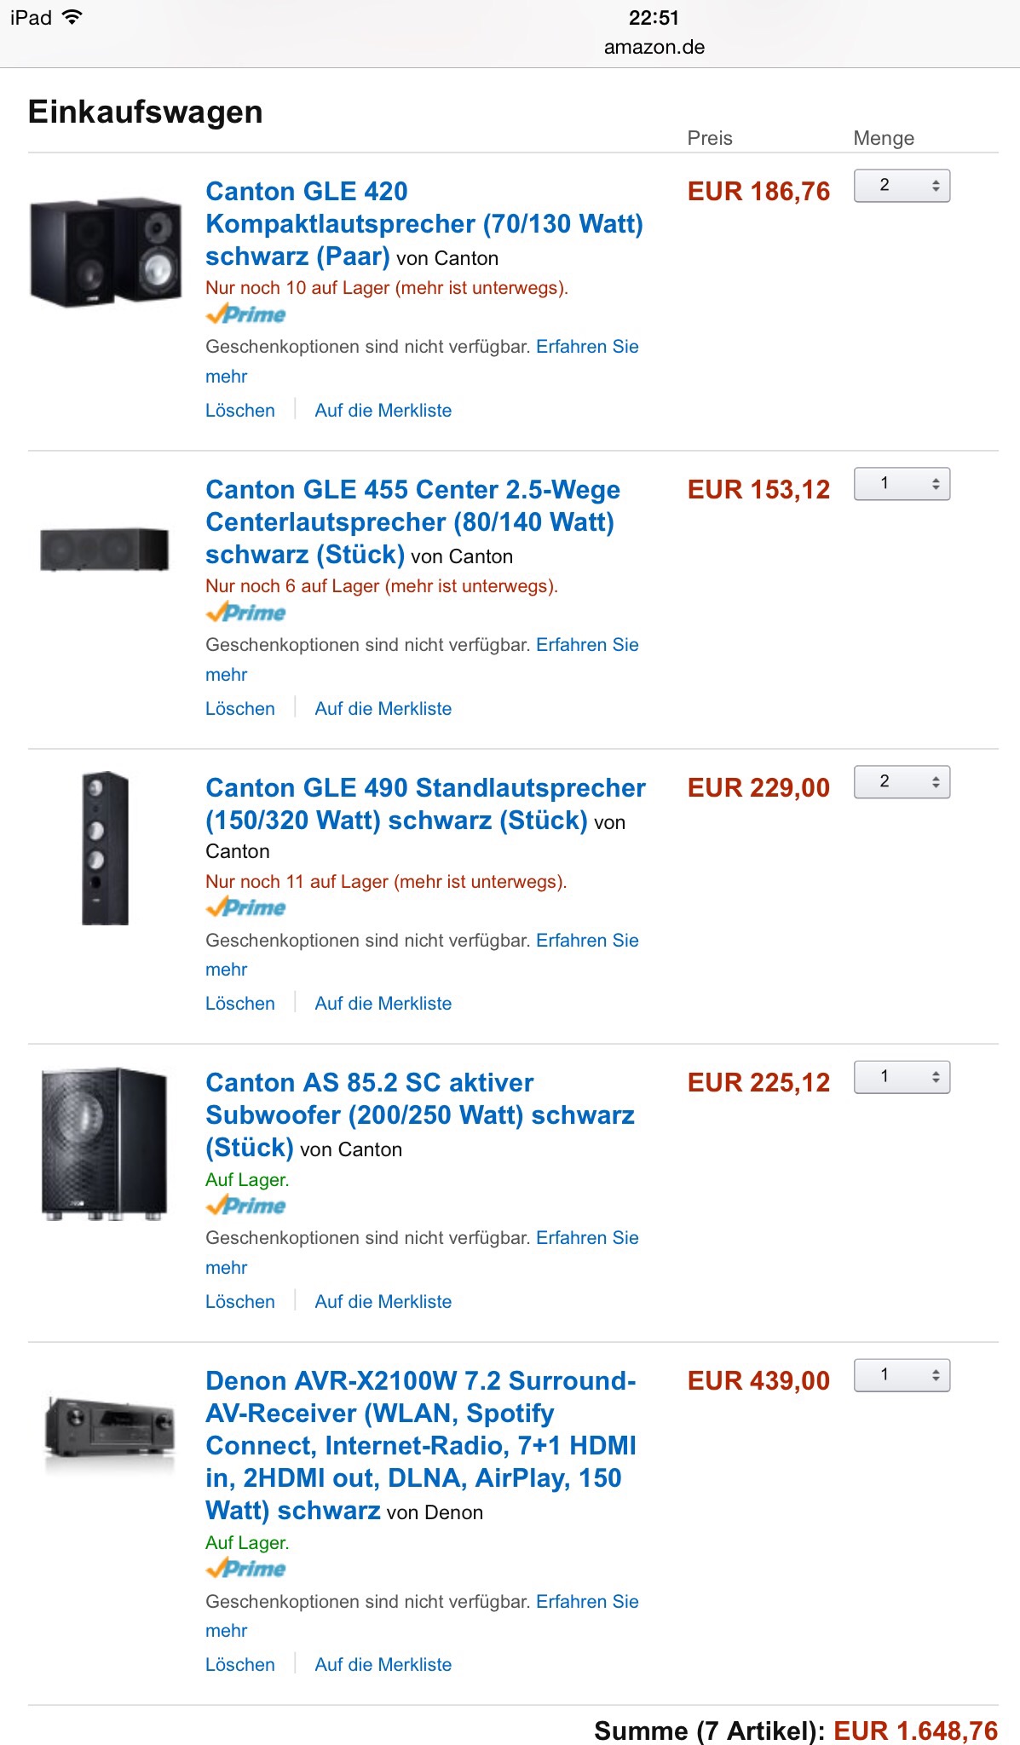Click the Canton GLE 420 speaker thumbnail
Viewport: 1020px width, 1745px height.
coord(106,251)
